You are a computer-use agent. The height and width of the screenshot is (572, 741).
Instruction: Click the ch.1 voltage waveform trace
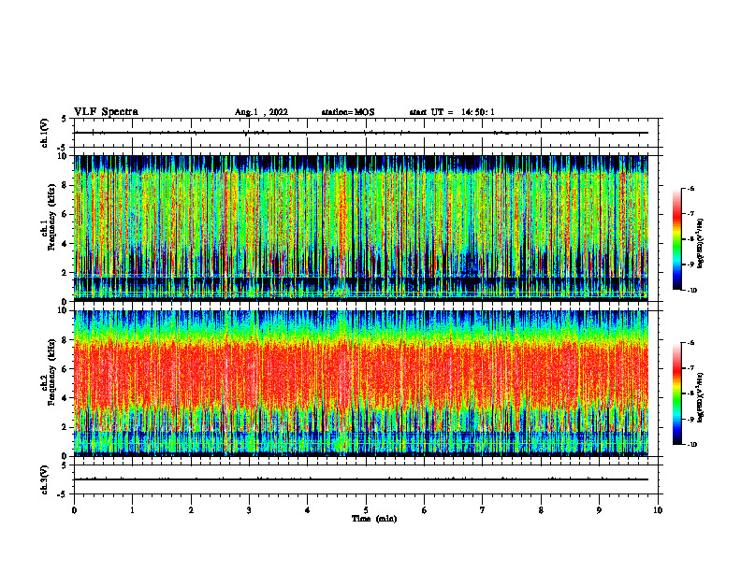click(361, 133)
